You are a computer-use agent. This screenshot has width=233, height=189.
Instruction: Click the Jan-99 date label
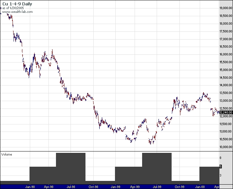(x=115, y=186)
